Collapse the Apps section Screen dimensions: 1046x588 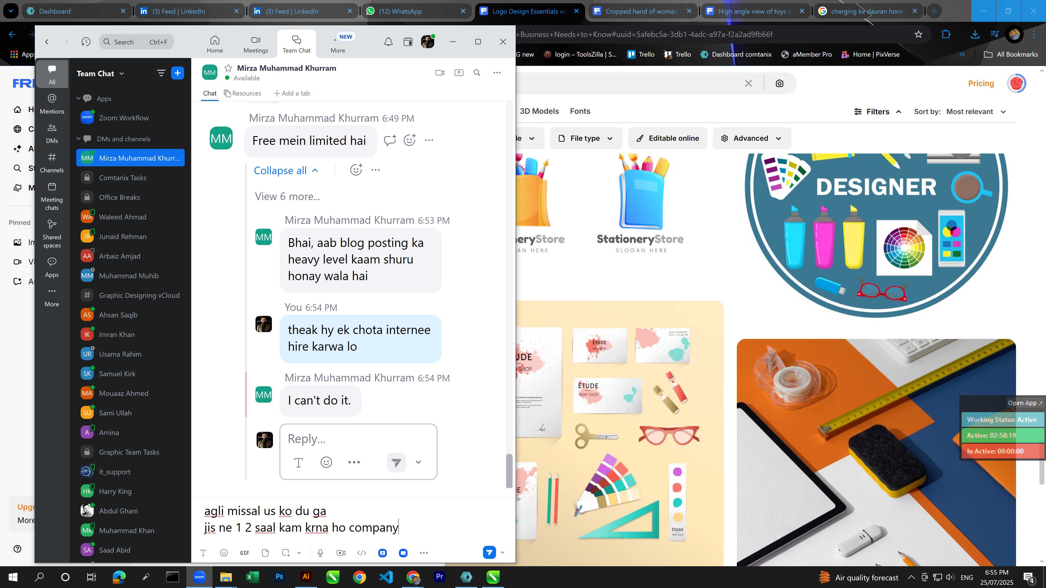click(x=78, y=98)
